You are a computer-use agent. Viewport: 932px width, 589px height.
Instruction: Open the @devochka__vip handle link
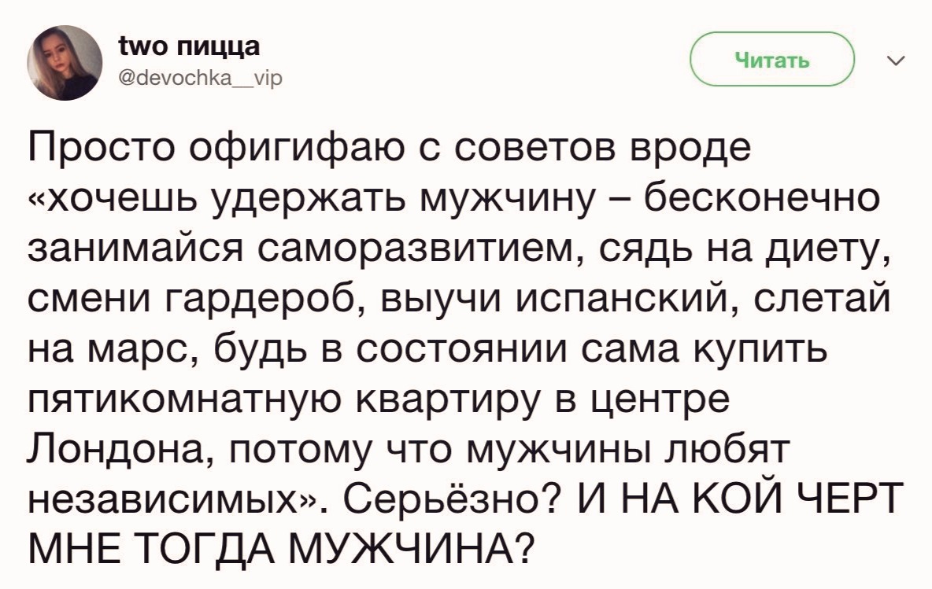pyautogui.click(x=201, y=78)
